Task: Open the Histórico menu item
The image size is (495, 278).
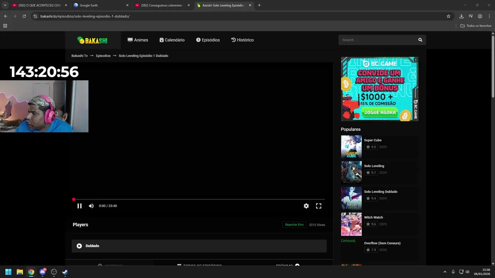Action: (x=242, y=40)
